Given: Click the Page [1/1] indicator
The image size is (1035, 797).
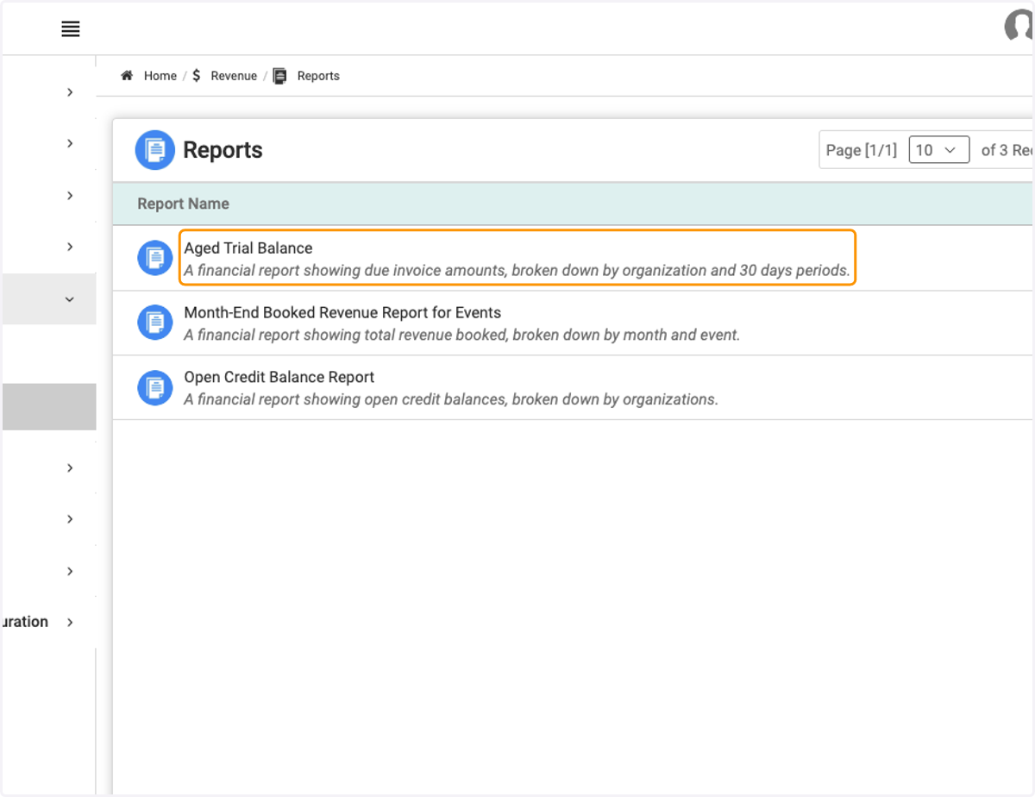Looking at the screenshot, I should [861, 150].
